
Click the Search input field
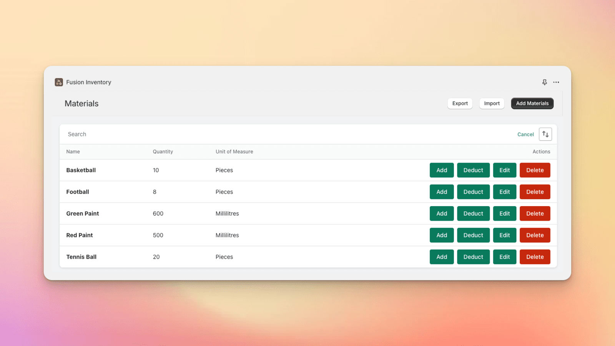tap(154, 134)
